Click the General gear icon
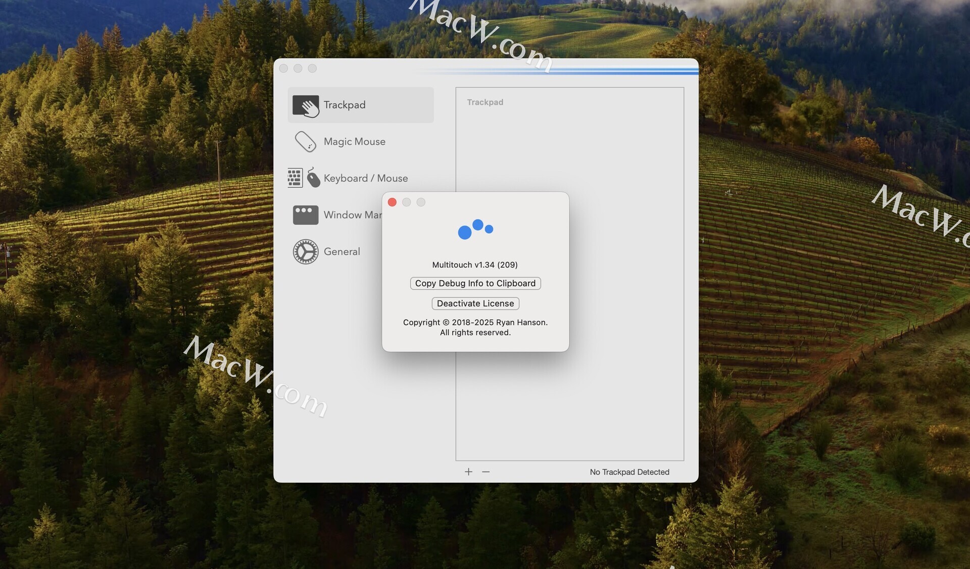The image size is (970, 569). (306, 251)
